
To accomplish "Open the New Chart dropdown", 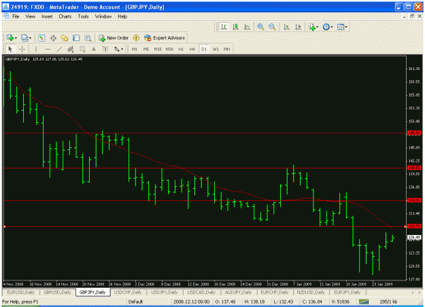I will click(x=12, y=38).
